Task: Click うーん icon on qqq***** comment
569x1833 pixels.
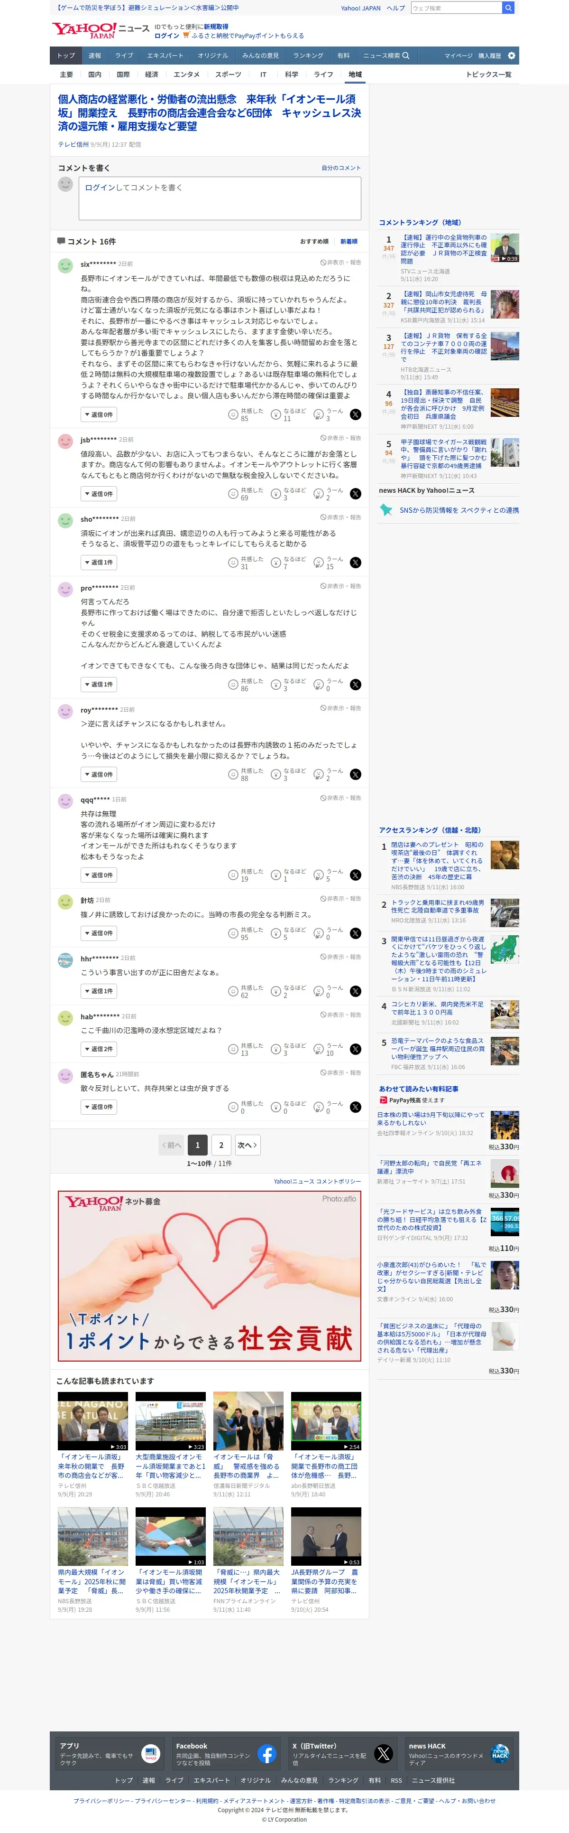Action: pos(318,875)
